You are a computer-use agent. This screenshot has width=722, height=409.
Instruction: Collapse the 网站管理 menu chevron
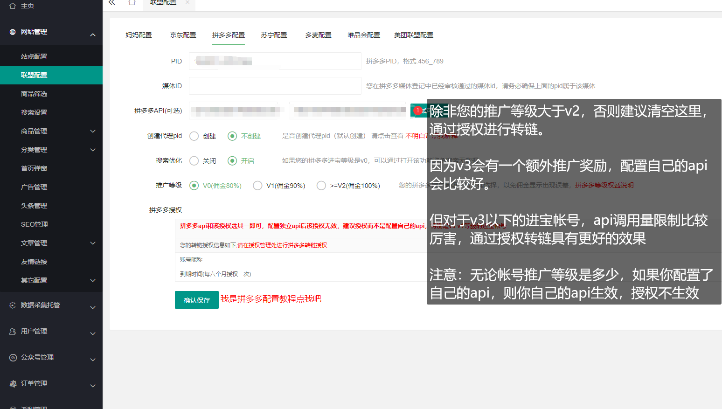(x=93, y=35)
